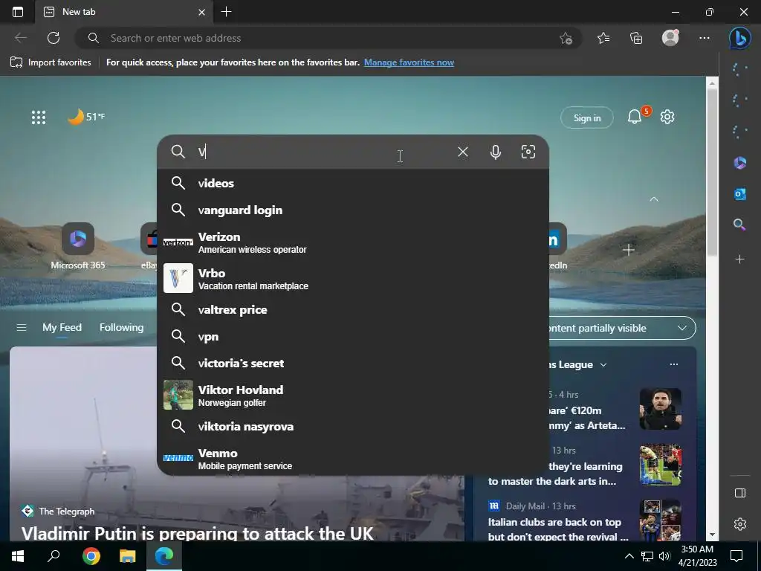The width and height of the screenshot is (761, 571).
Task: Add an app to the Edge sidebar
Action: pos(739,259)
